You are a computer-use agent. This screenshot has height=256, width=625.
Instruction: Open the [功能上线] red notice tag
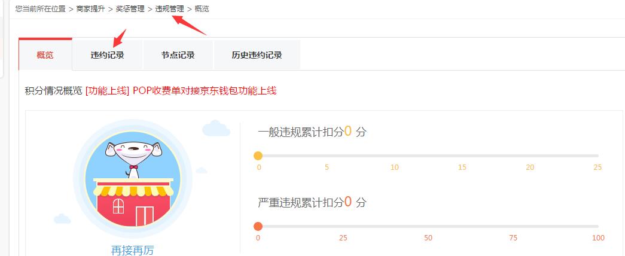pyautogui.click(x=107, y=91)
